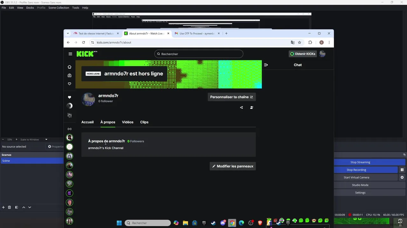Open Chrome three-dot menu
This screenshot has height=228, width=407.
click(329, 42)
